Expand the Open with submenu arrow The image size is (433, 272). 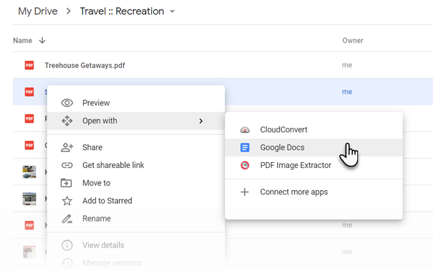[x=201, y=121]
